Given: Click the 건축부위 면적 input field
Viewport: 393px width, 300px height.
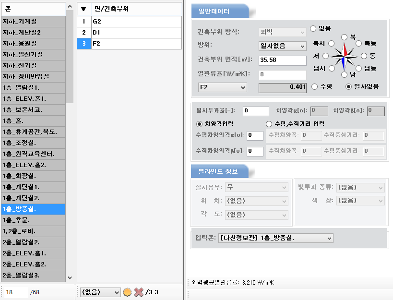Looking at the screenshot, I should click(282, 60).
